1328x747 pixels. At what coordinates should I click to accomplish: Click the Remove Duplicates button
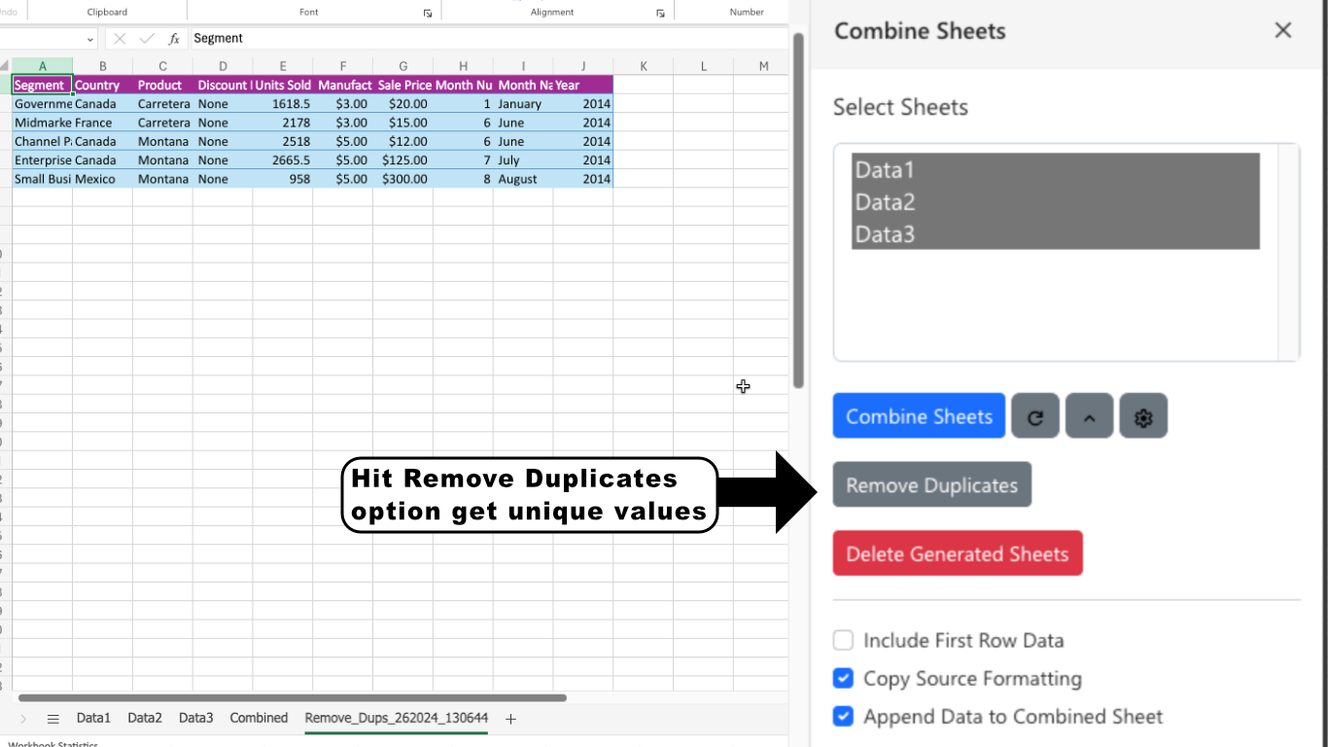[930, 483]
